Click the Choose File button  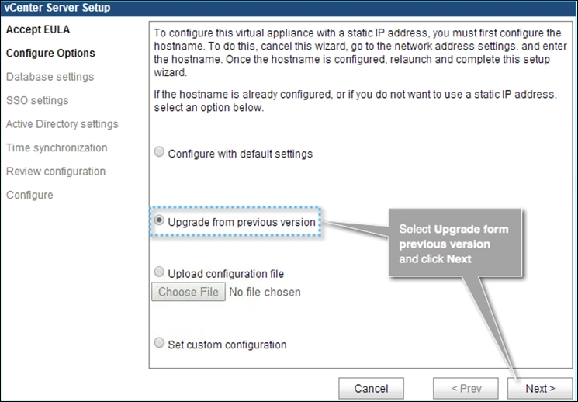(189, 293)
